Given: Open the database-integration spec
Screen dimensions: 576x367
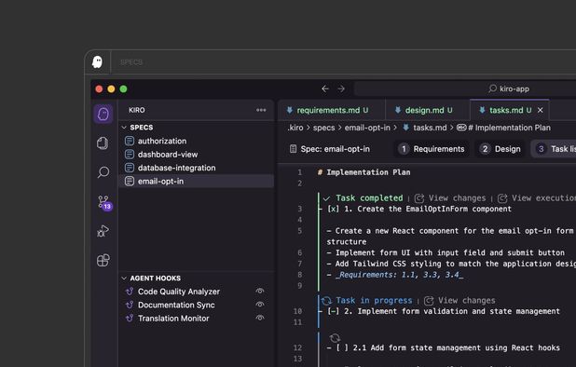Looking at the screenshot, I should pos(197,168).
